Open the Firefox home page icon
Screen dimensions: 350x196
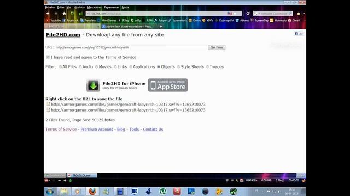tap(64, 14)
